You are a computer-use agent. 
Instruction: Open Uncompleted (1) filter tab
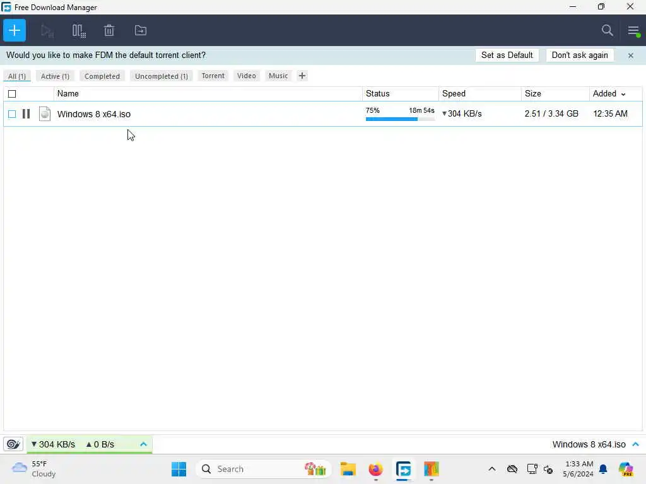[161, 76]
